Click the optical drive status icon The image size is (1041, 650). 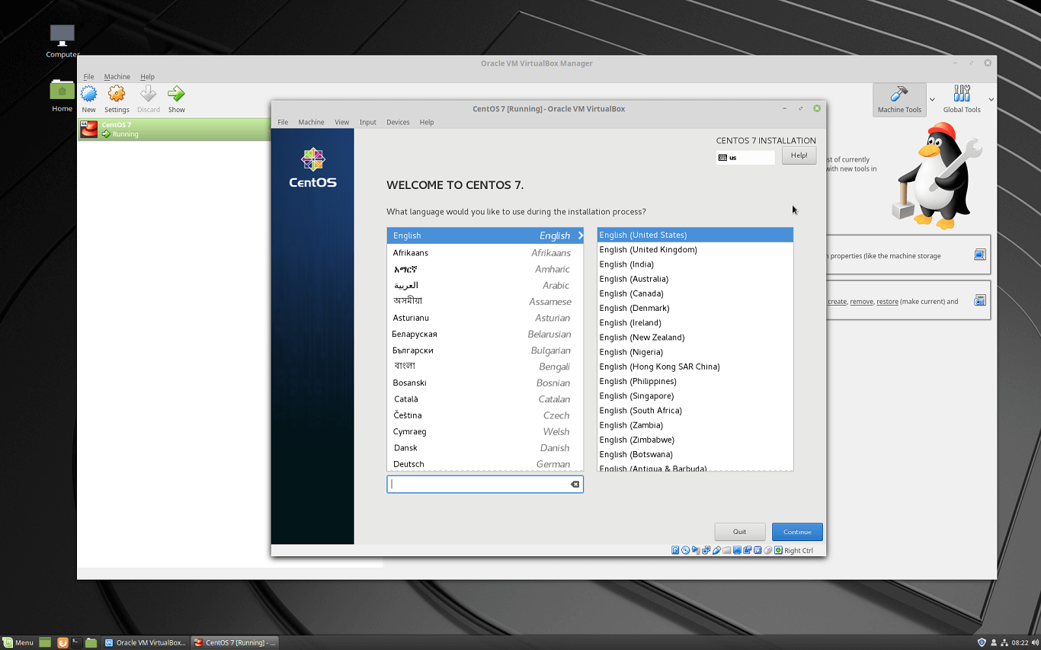click(685, 549)
